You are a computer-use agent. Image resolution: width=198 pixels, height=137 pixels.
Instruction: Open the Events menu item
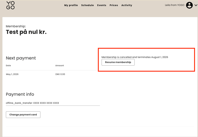tap(102, 5)
